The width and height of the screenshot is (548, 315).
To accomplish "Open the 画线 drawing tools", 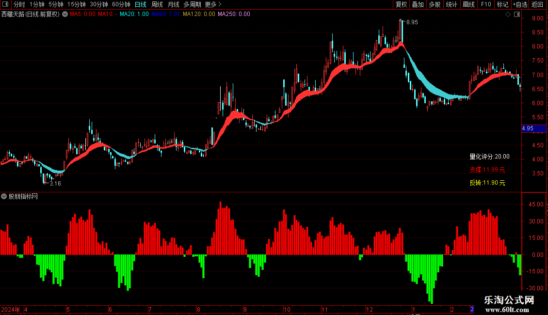I will tap(468, 4).
